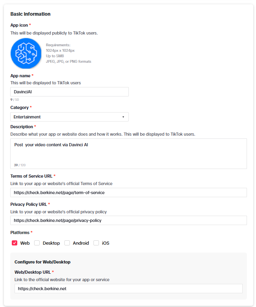Viewport: 256px width, 307px height.
Task: Click the Privacy Policy URL input
Action: pyautogui.click(x=128, y=220)
